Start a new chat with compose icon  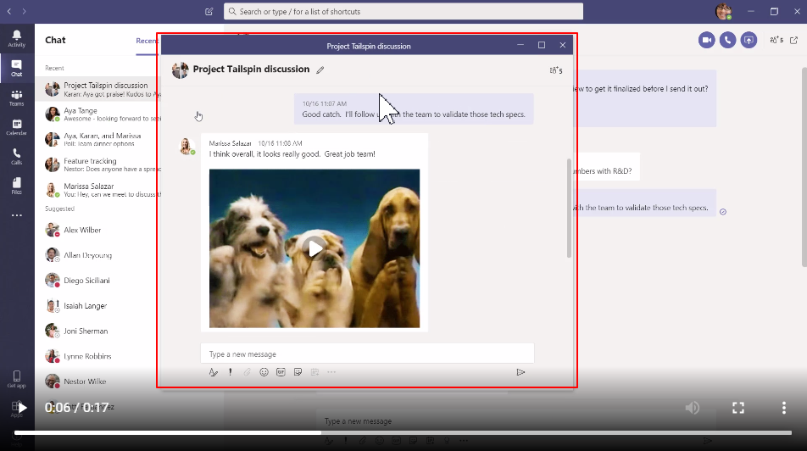pyautogui.click(x=209, y=11)
